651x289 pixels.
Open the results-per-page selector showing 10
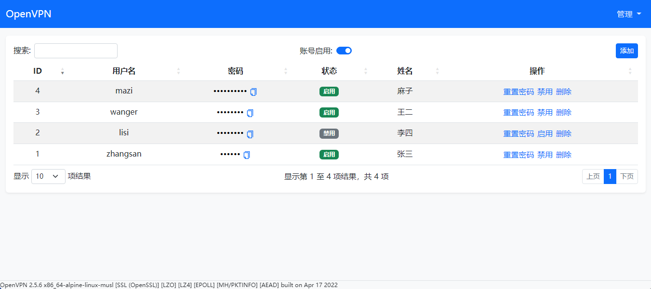pos(48,176)
